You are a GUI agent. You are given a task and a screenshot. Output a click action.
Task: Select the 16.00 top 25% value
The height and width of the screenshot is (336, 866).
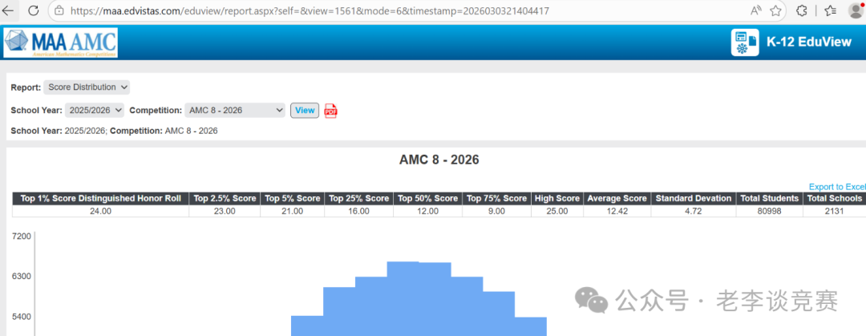[x=359, y=211]
